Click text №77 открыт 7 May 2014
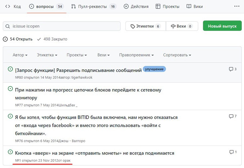 point(37,105)
